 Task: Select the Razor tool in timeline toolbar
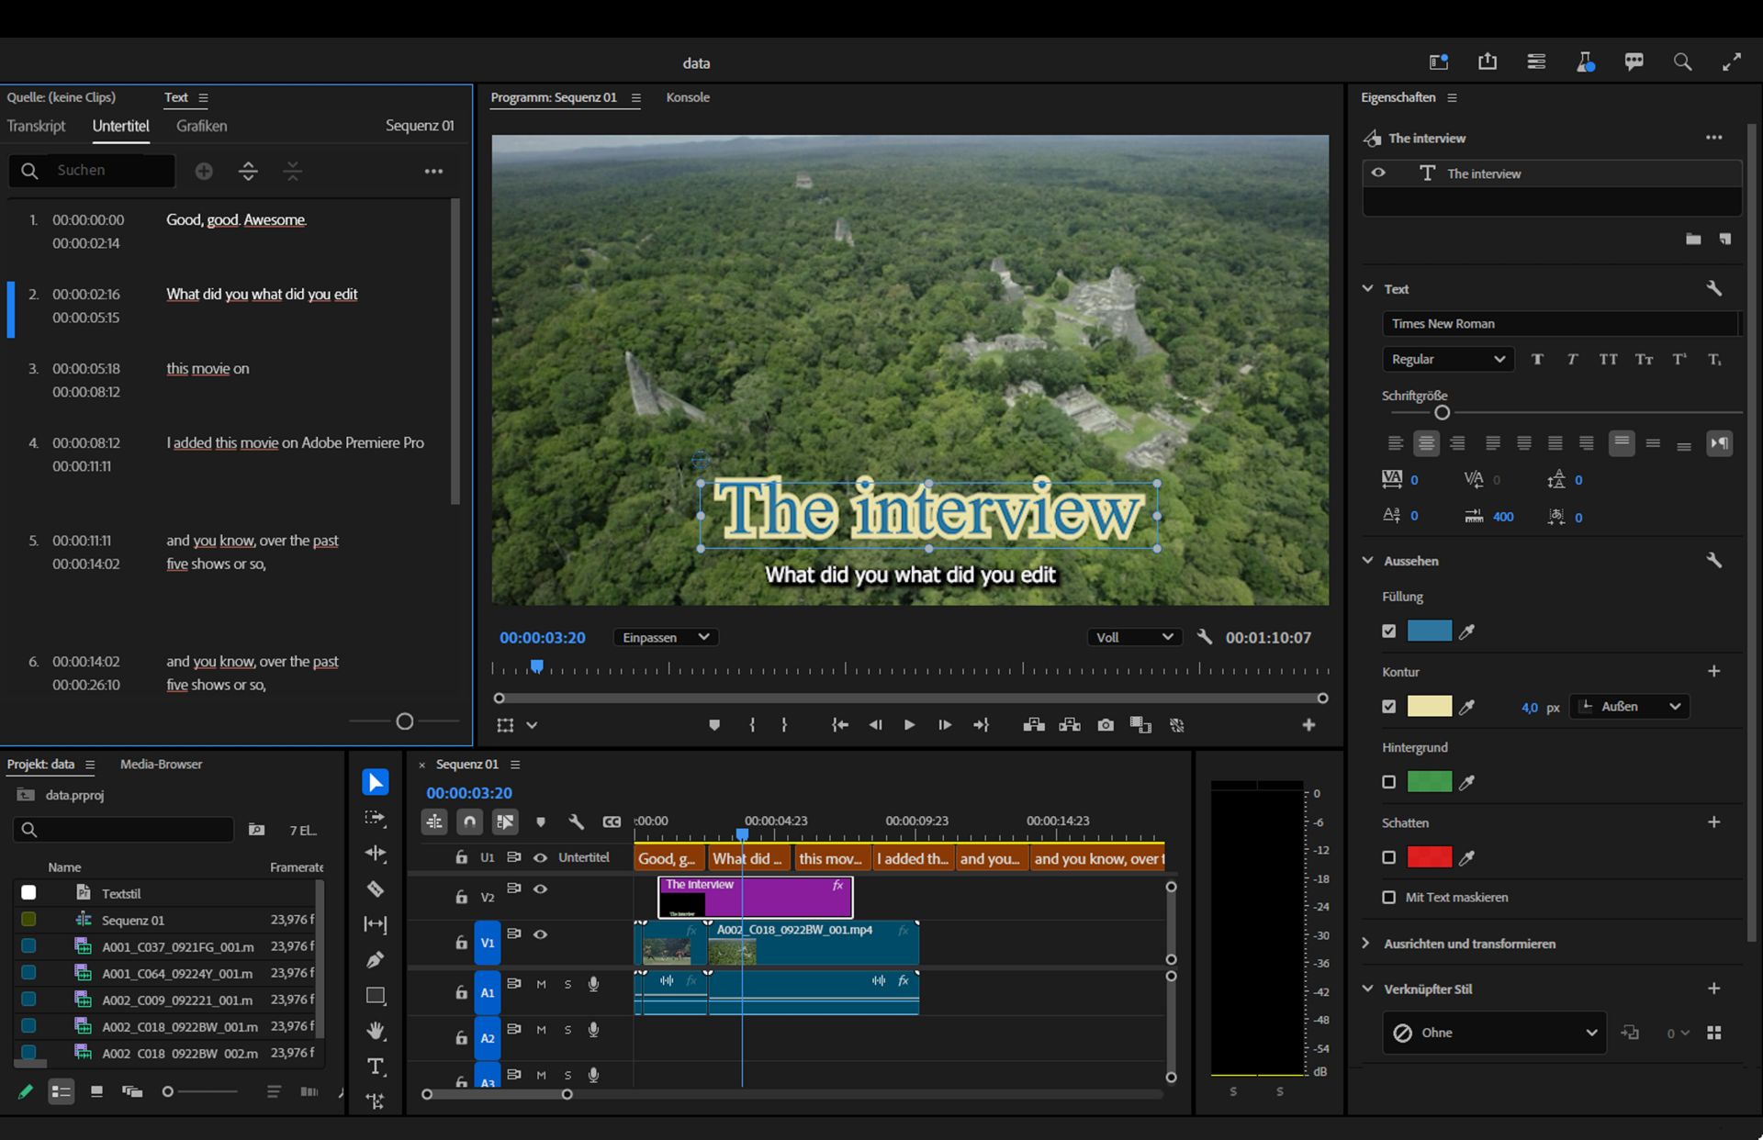click(x=375, y=889)
